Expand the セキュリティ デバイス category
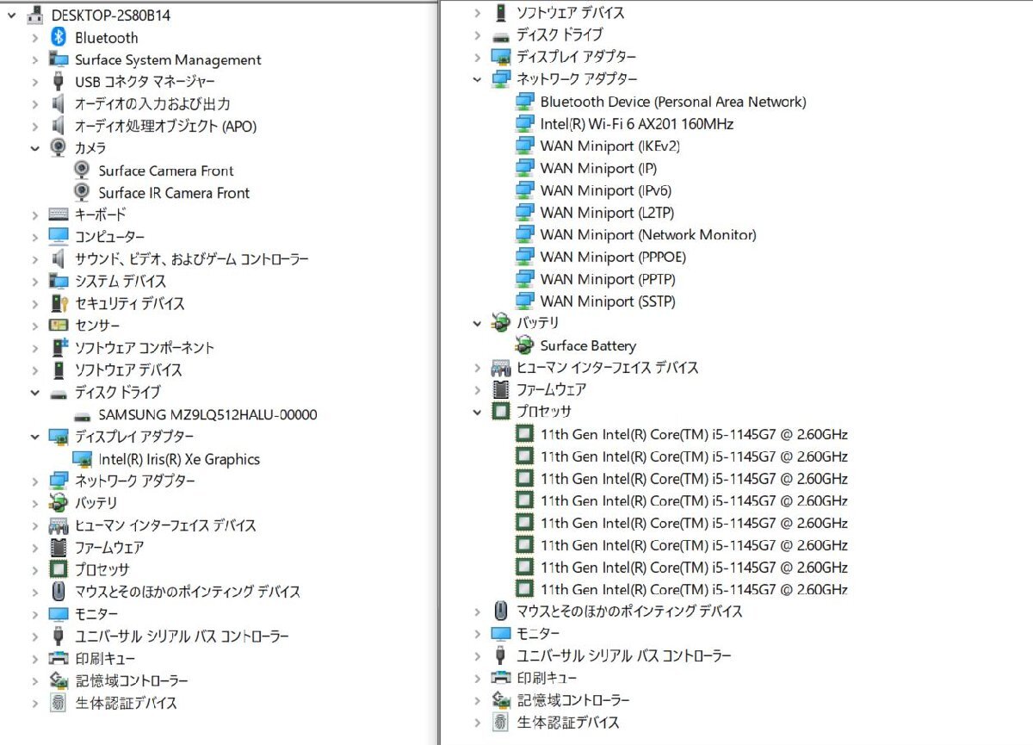The image size is (1033, 745). (34, 303)
